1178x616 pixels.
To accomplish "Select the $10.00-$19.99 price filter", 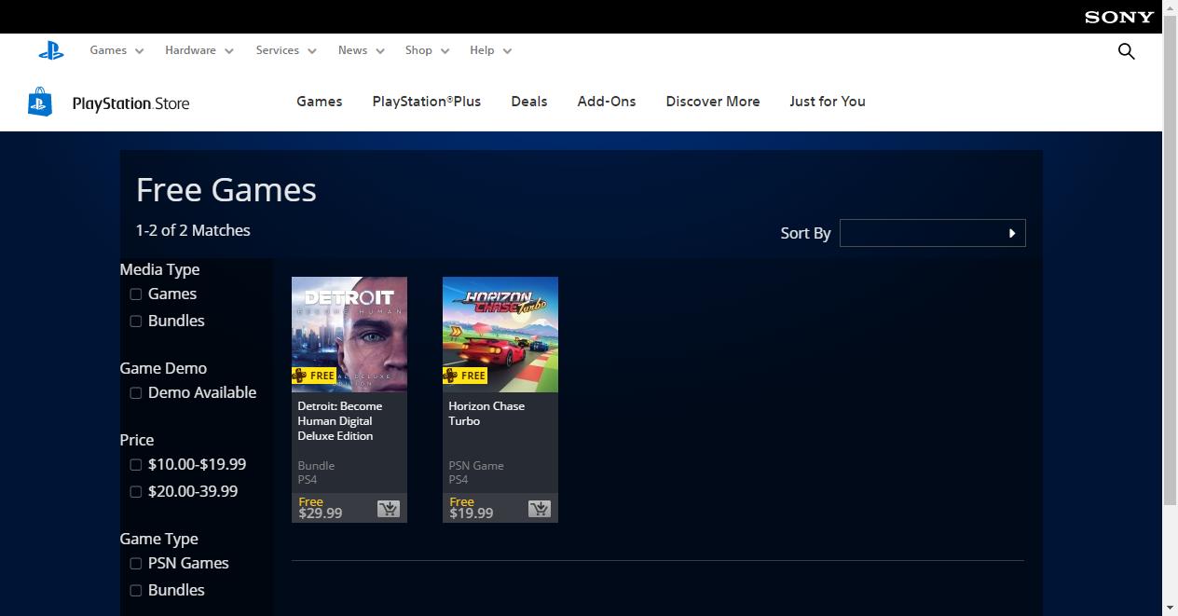I will pos(136,465).
